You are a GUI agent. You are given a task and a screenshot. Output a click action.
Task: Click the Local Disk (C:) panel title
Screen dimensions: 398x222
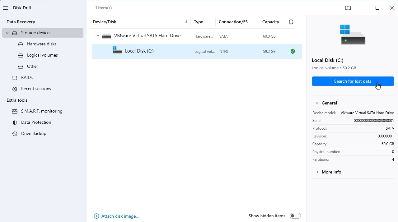coord(328,60)
